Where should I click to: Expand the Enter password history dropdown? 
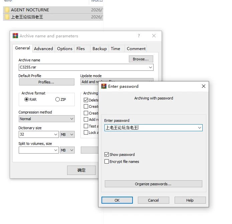tap(199, 128)
